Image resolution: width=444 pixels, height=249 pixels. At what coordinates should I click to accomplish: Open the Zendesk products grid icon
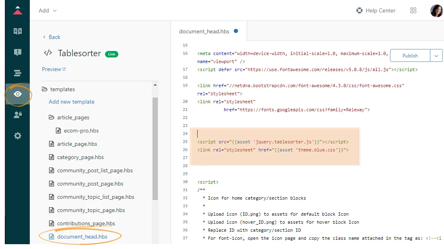pos(413,10)
